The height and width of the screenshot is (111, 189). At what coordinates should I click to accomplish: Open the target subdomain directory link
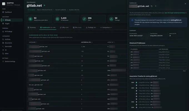[x=175, y=13]
